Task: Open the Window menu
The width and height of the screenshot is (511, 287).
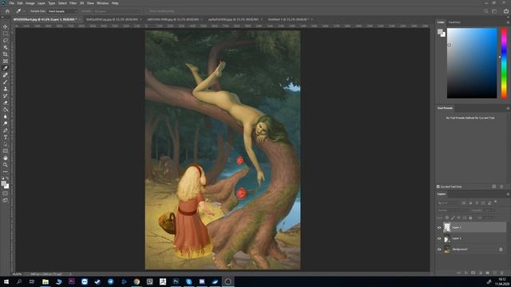Action: pos(102,3)
